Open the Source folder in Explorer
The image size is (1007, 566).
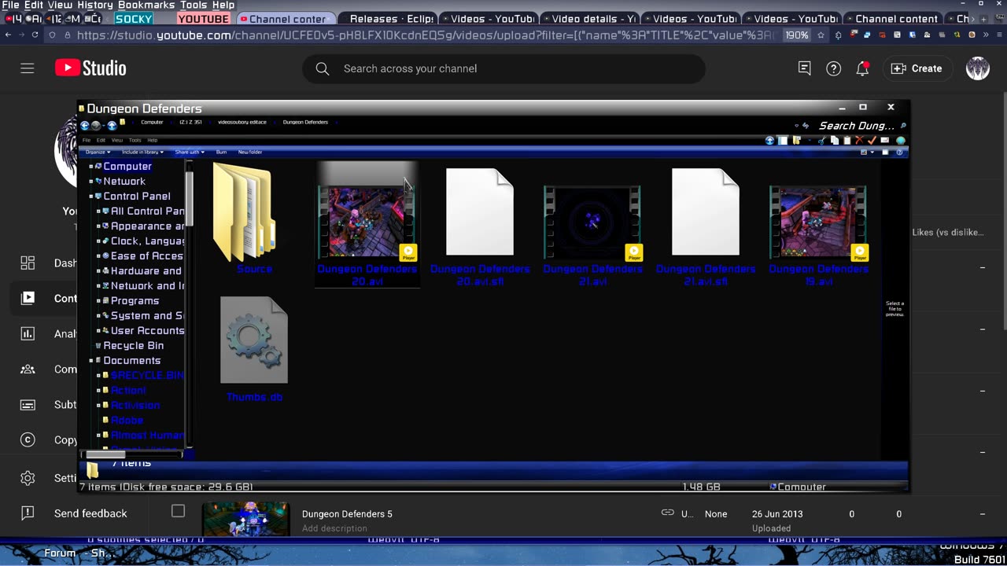point(244,219)
